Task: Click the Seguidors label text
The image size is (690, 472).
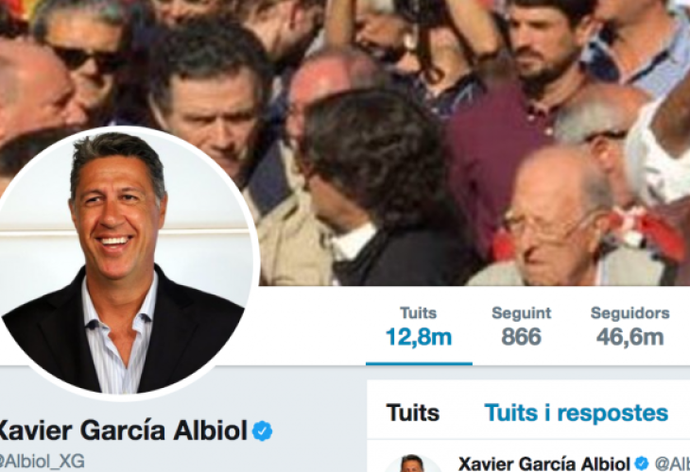Action: pos(630,312)
